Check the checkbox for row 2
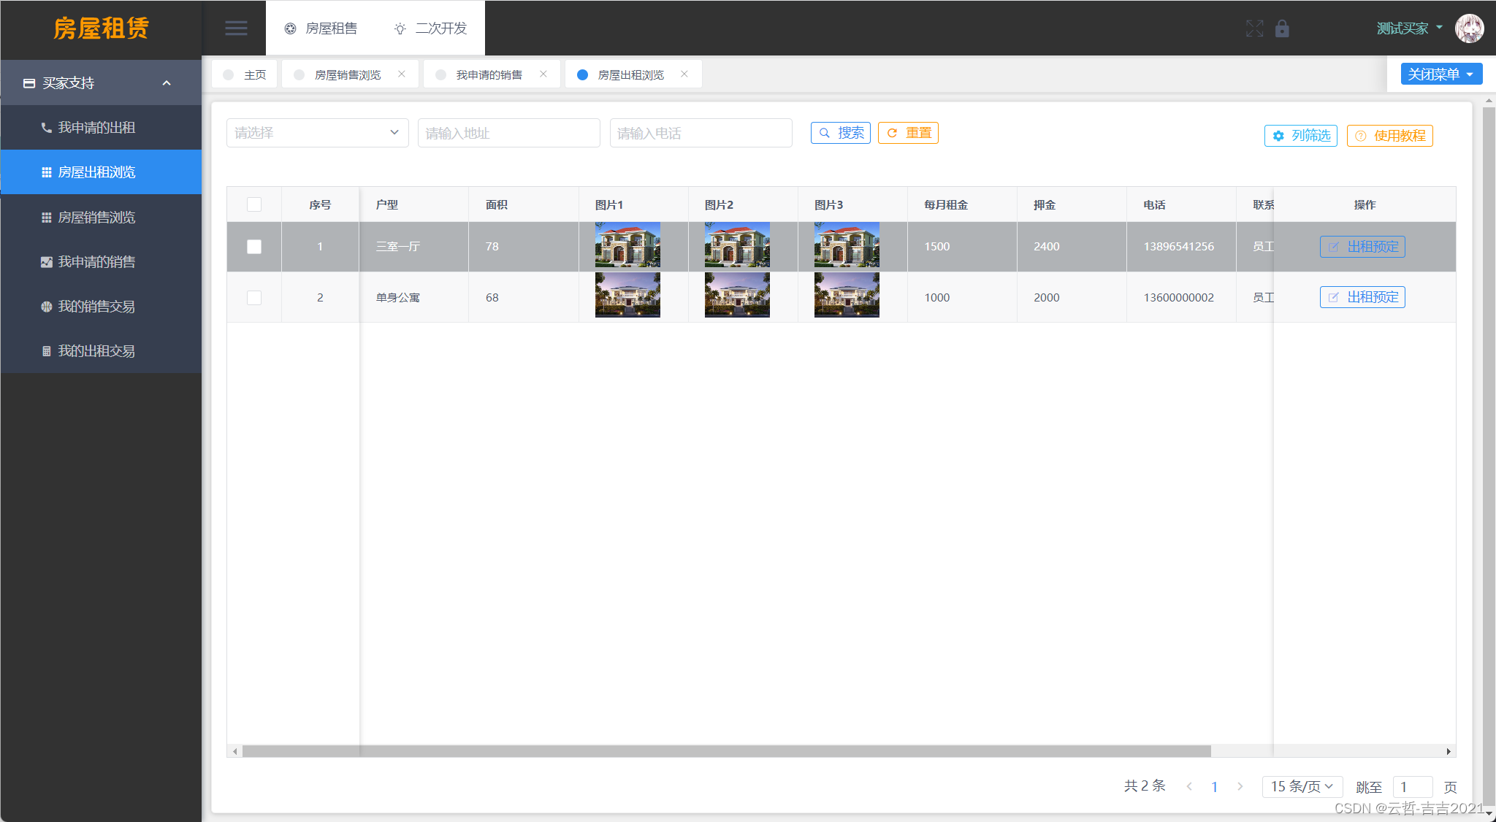 pyautogui.click(x=254, y=298)
